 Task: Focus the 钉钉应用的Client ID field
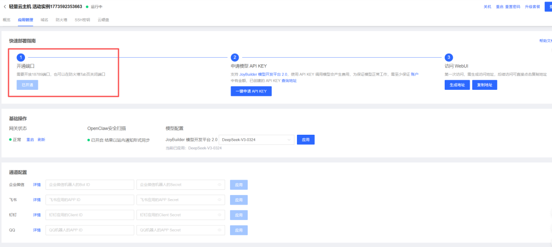click(x=90, y=215)
